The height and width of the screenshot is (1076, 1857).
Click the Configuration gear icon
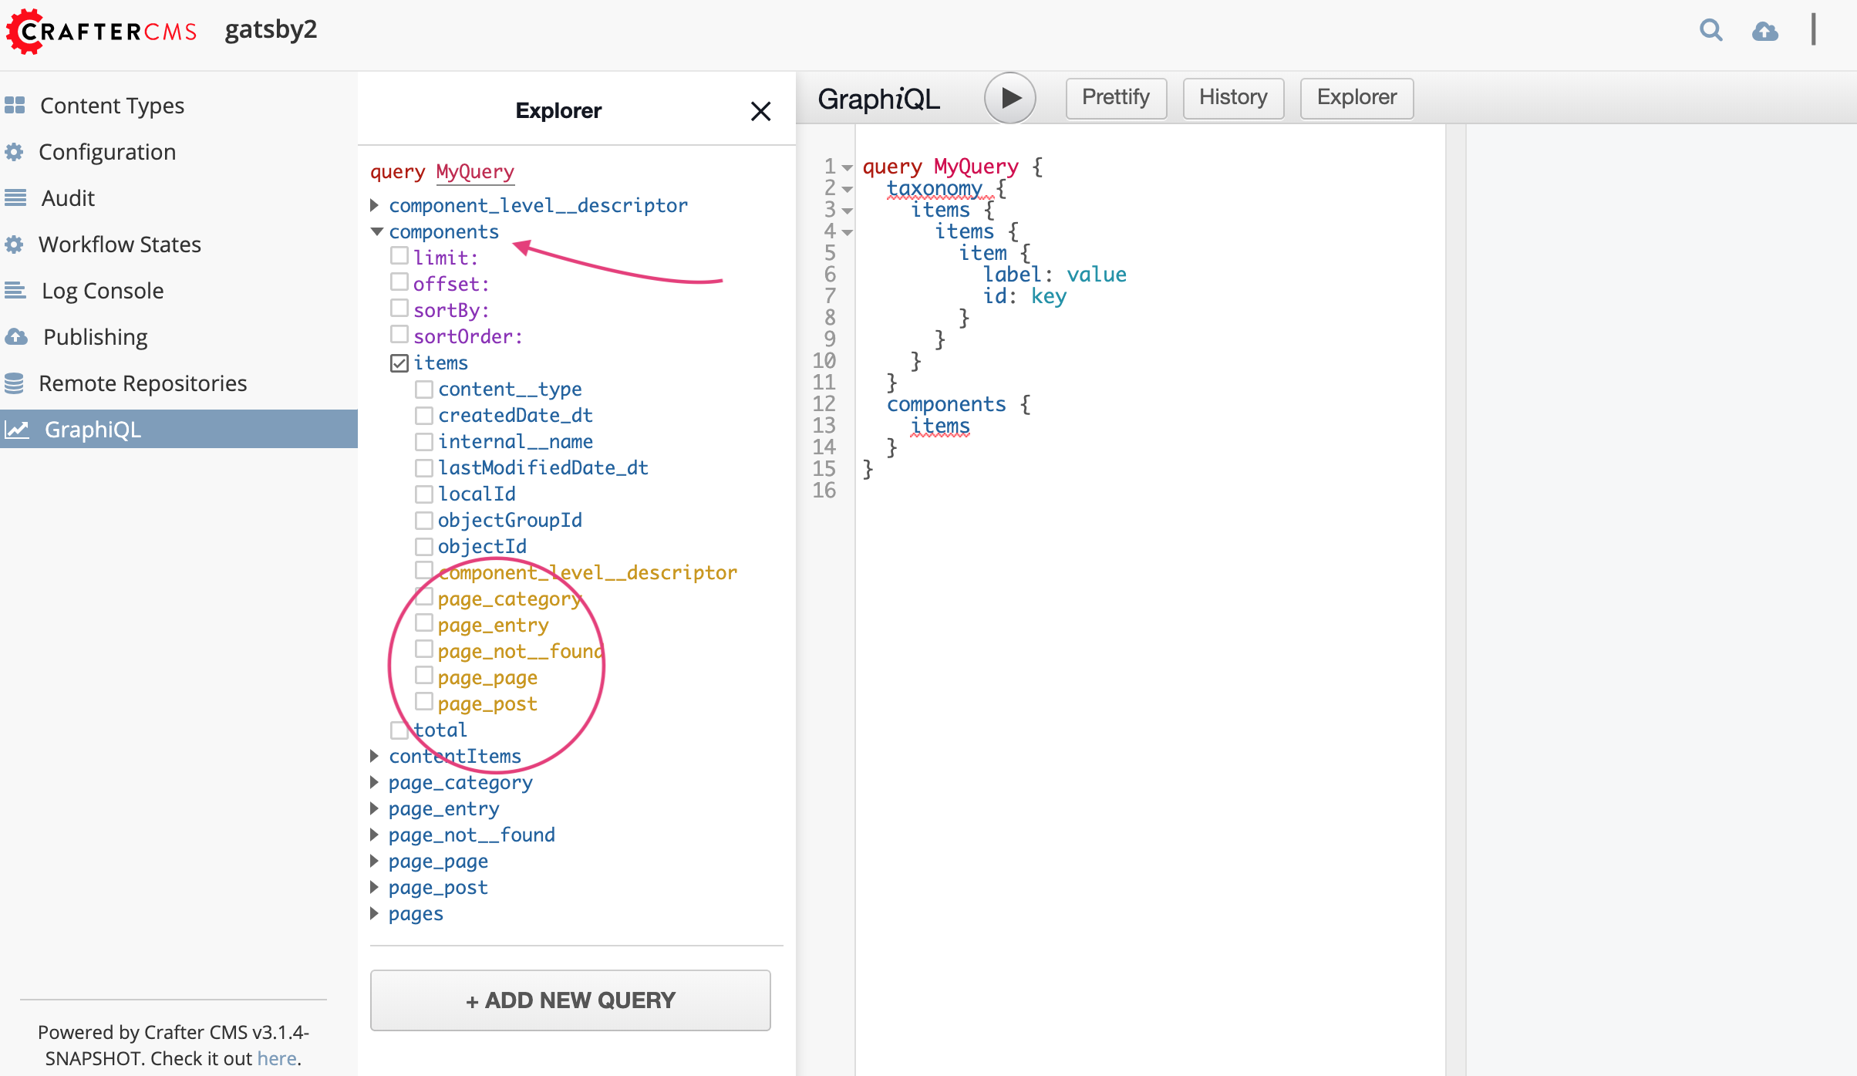(15, 151)
